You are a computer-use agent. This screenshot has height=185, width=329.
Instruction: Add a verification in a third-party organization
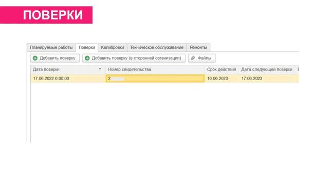click(x=134, y=58)
